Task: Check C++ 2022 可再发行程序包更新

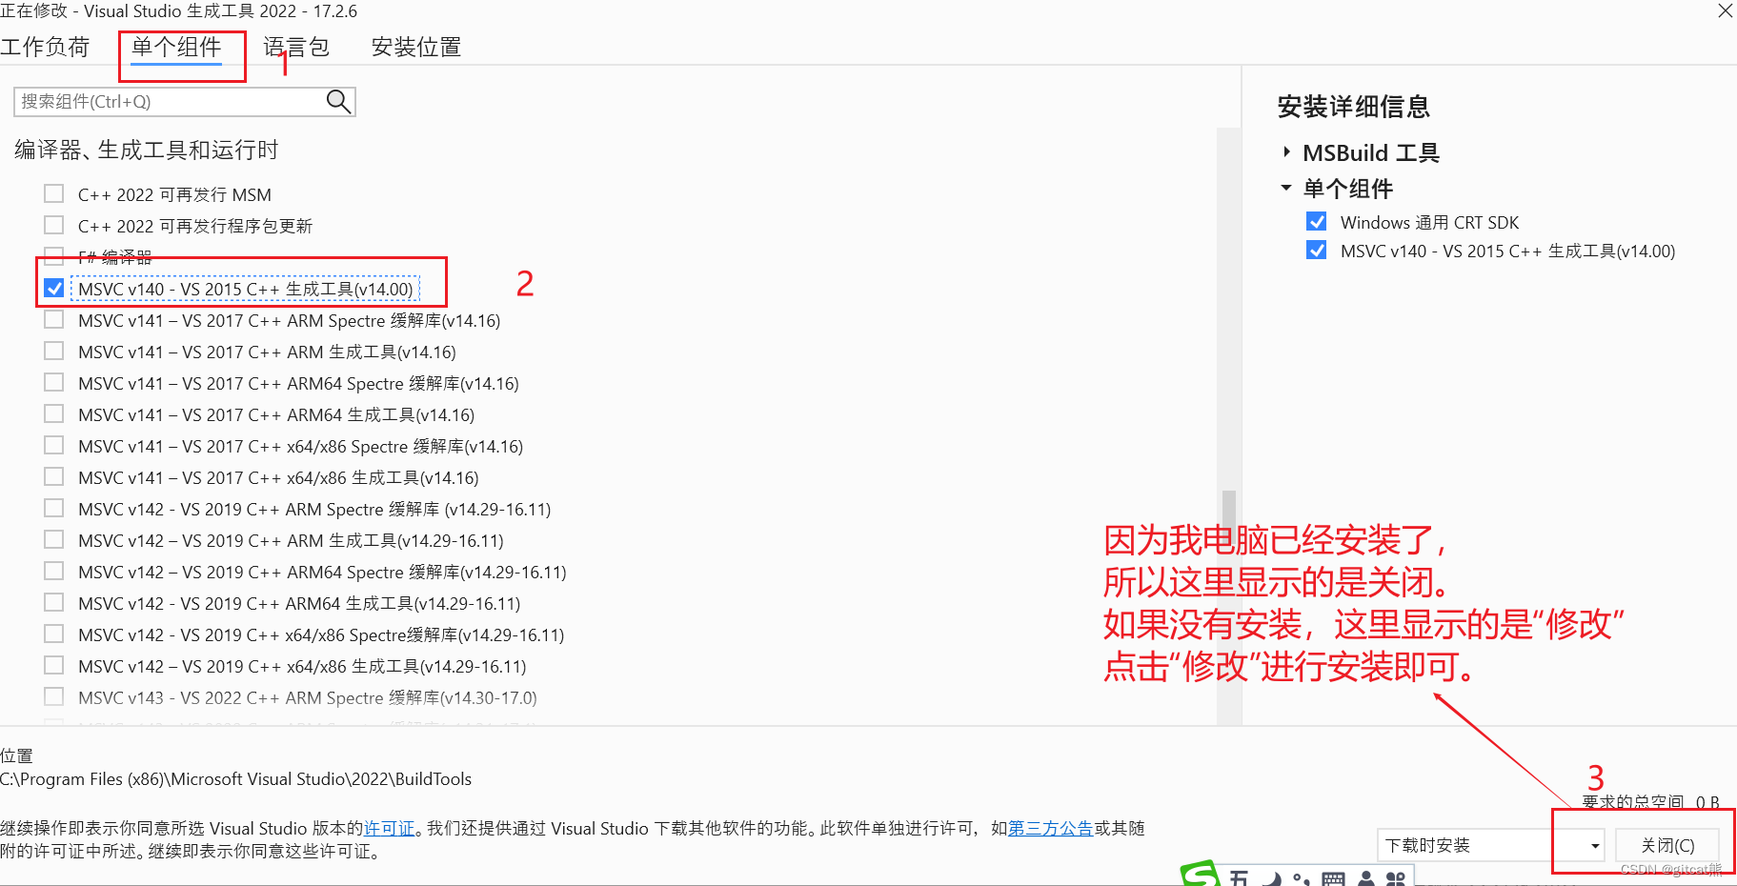Action: click(x=54, y=226)
